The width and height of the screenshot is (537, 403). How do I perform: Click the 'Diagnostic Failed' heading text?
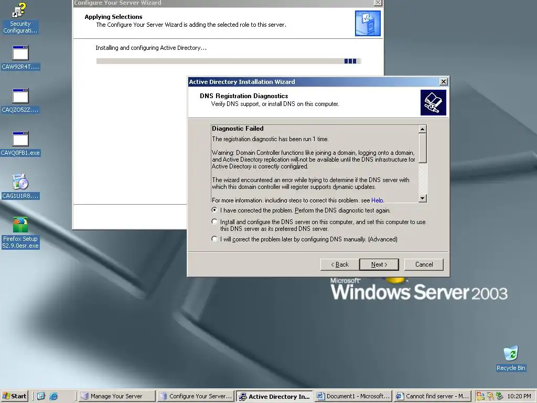pos(238,129)
